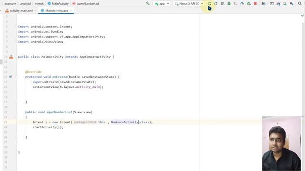Screen dimensions: 305x171
Task: Collapse the openNumberList body fold marker
Action: coord(17,117)
